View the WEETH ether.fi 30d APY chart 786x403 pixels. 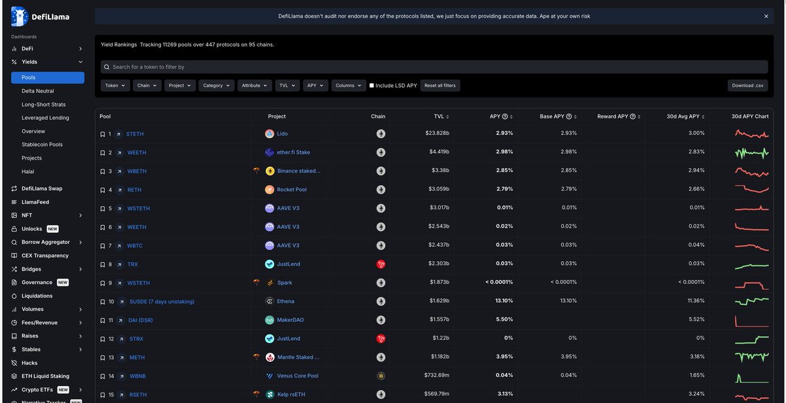(x=751, y=152)
